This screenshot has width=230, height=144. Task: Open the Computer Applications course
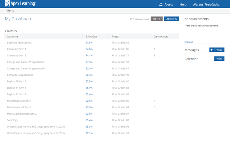point(20,75)
